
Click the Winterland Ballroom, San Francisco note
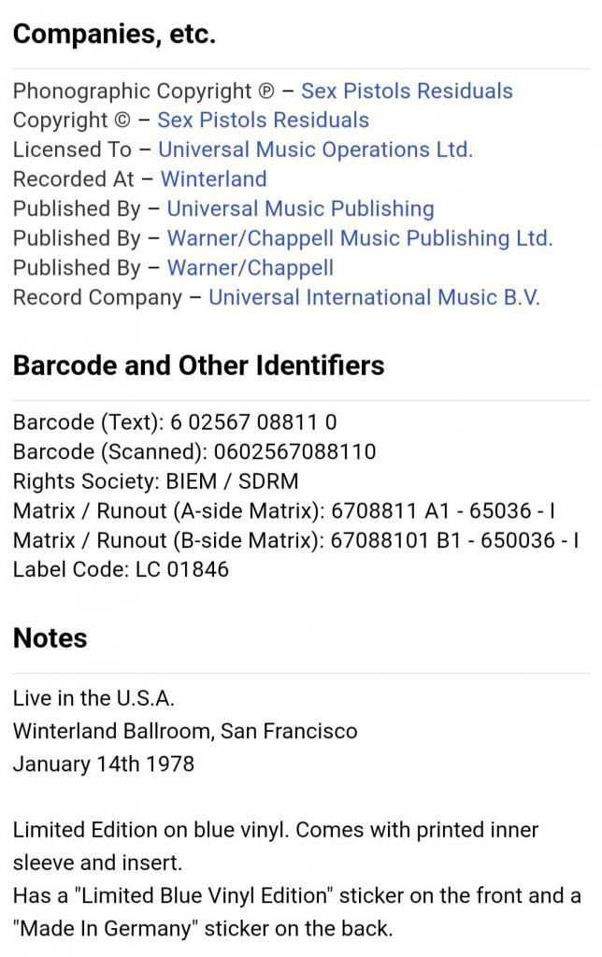pos(185,731)
